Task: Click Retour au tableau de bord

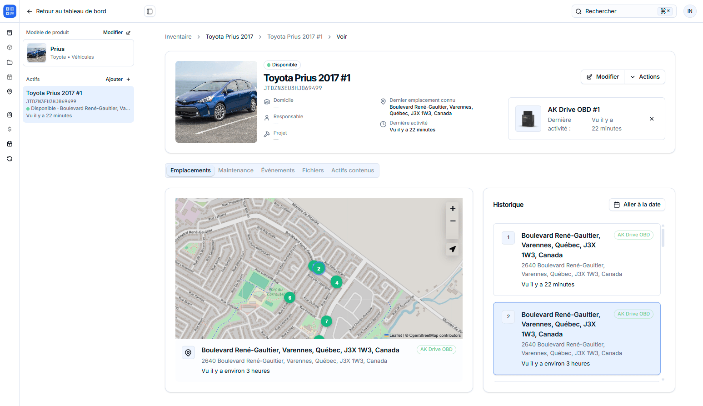Action: (x=66, y=11)
